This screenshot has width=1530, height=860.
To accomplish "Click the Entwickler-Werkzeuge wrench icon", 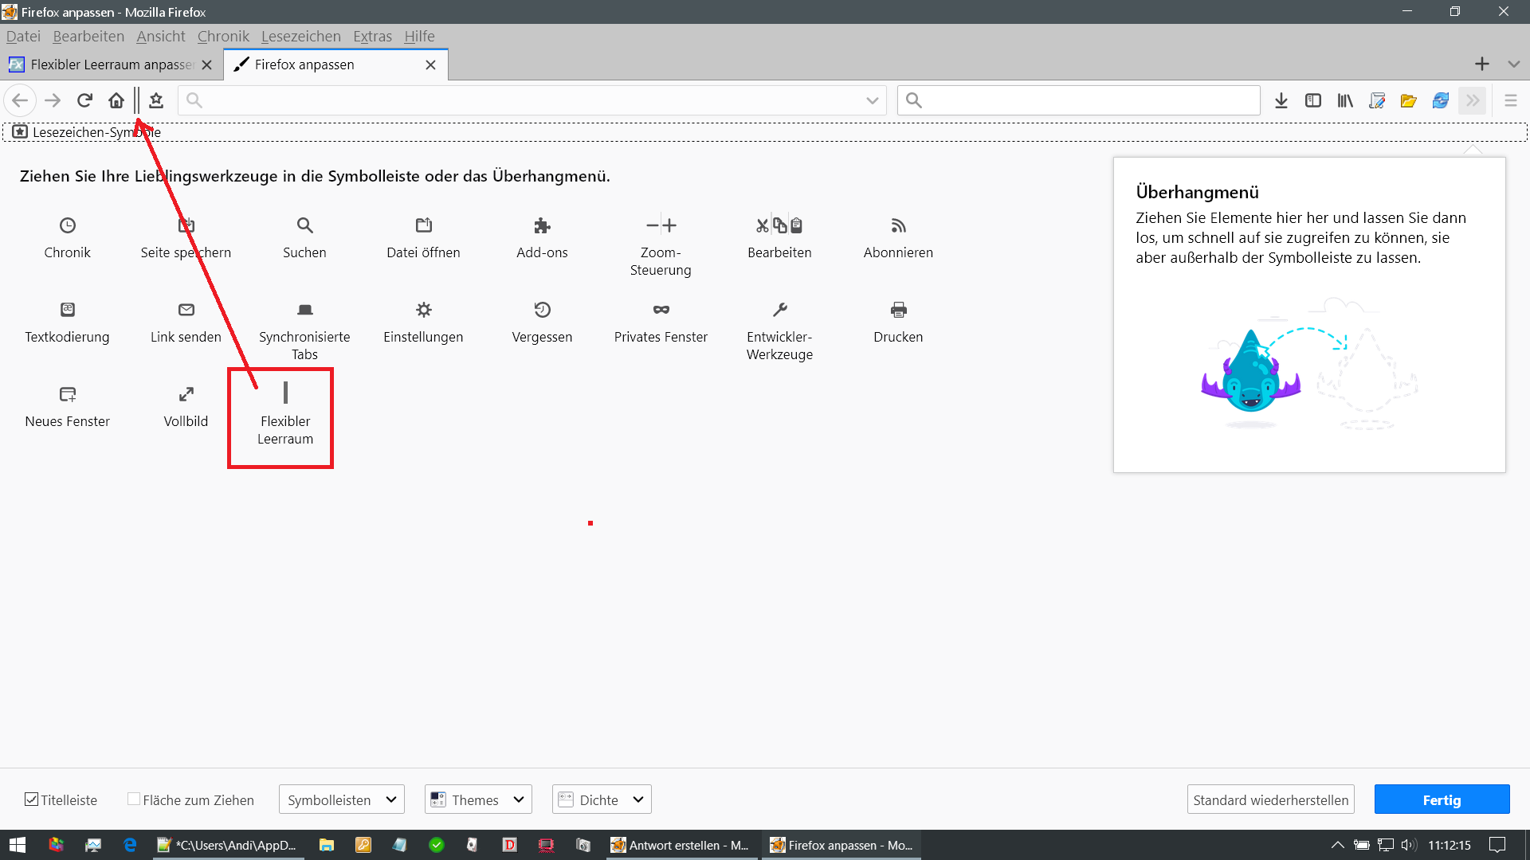I will coord(779,310).
